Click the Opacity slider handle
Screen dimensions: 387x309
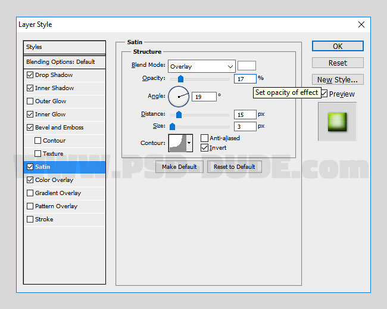[x=180, y=79]
